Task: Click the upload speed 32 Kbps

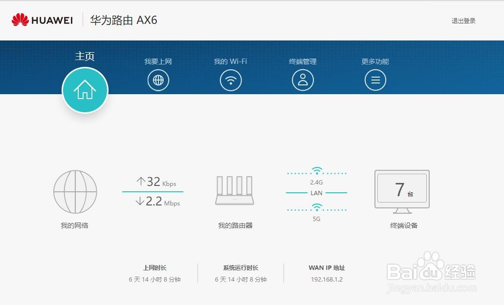Action: click(x=156, y=182)
